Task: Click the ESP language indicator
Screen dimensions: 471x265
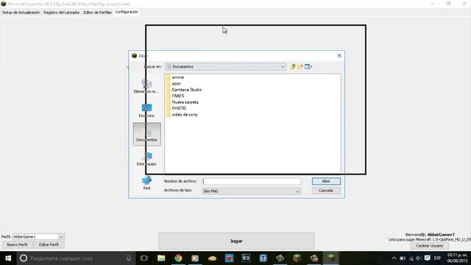Action: tap(437, 258)
